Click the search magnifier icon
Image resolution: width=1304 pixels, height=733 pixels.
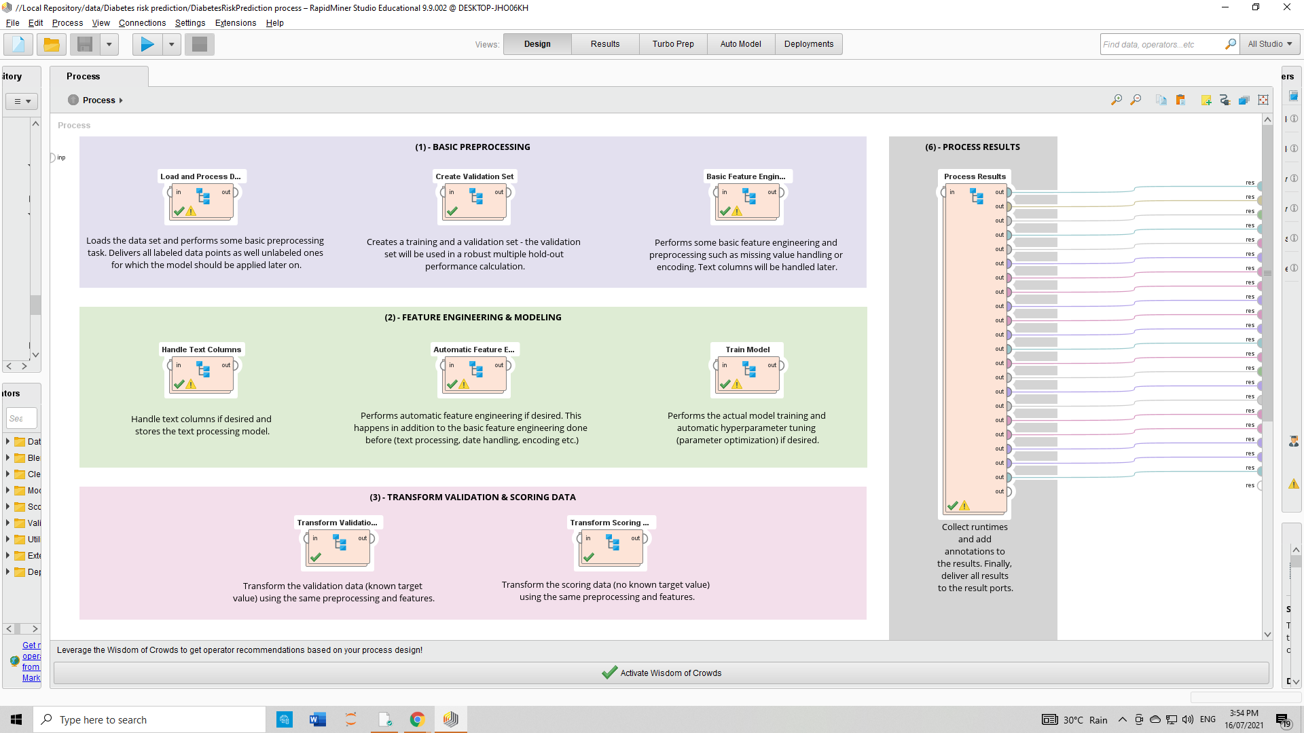point(1231,44)
